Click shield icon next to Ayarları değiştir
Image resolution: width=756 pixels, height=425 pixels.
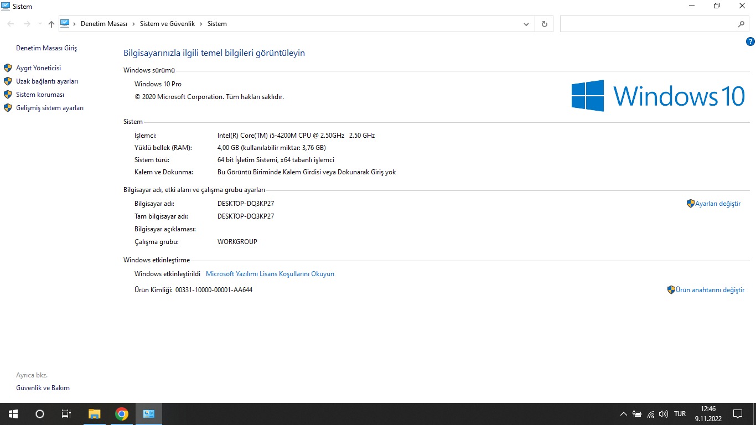(690, 204)
